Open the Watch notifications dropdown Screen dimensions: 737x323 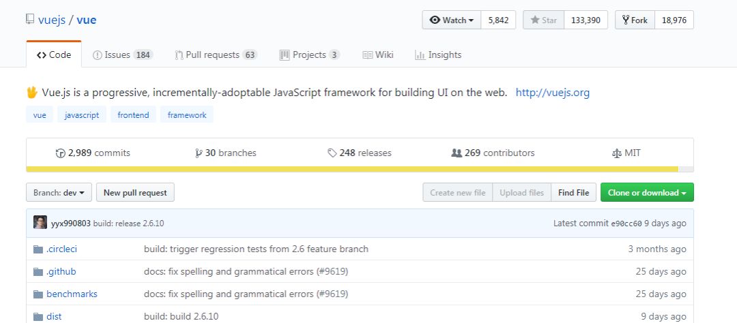[452, 20]
